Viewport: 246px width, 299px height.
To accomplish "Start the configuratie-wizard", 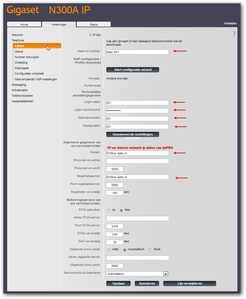I will [133, 70].
